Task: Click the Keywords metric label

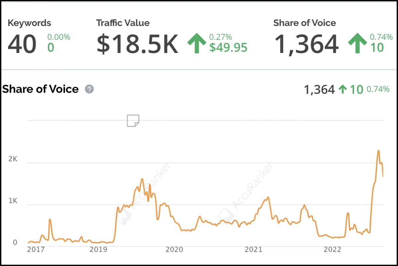Action: 29,23
